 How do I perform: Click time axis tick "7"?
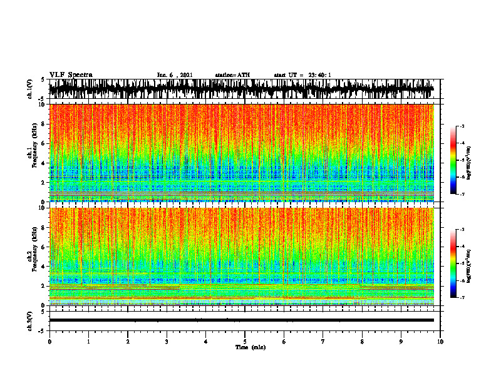pos(323,342)
